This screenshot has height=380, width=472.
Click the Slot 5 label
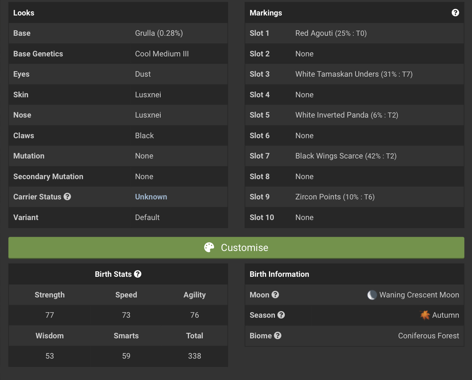[259, 115]
